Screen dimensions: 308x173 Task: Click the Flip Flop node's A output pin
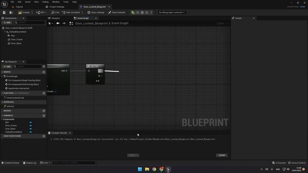102,71
